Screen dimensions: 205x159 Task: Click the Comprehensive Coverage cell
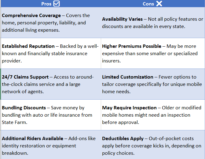tap(51, 23)
